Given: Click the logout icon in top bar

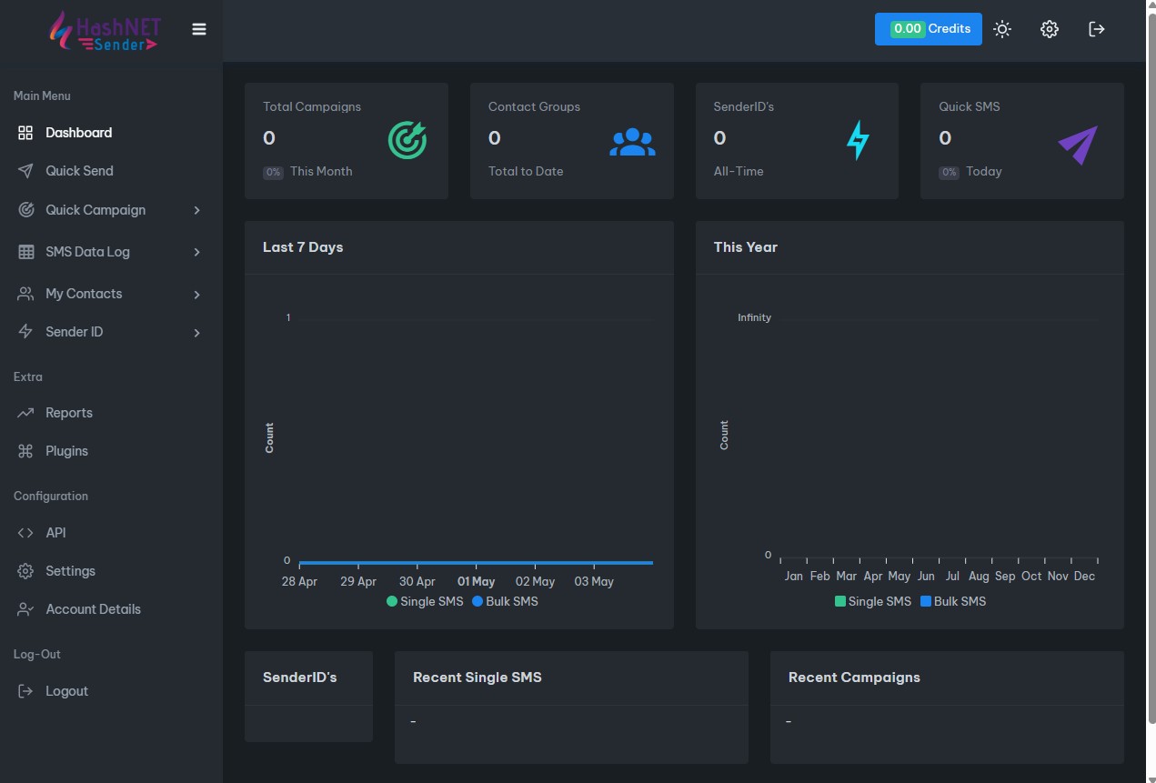Looking at the screenshot, I should pyautogui.click(x=1097, y=29).
